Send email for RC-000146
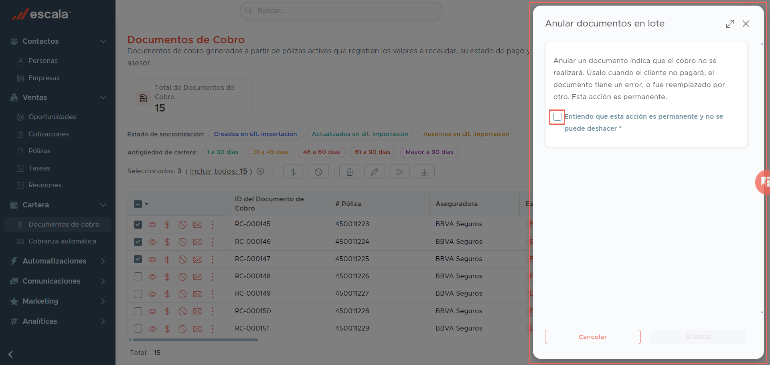770x365 pixels. coord(197,242)
